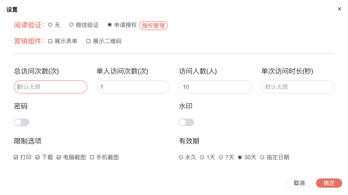Choose 微信验证 radio option
Screen dimensions: 348x195
[71, 25]
